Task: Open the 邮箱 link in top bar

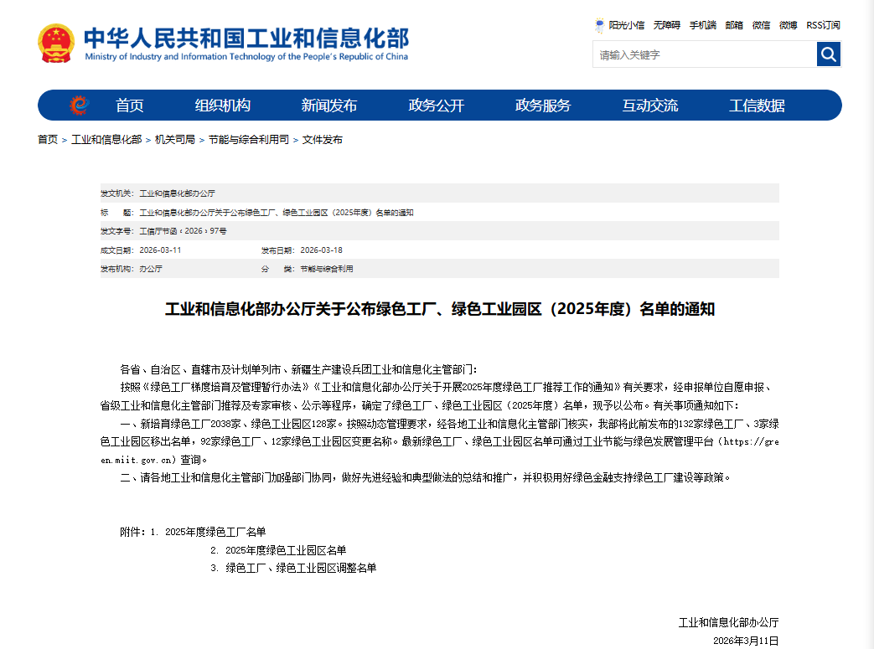Action: pyautogui.click(x=734, y=25)
